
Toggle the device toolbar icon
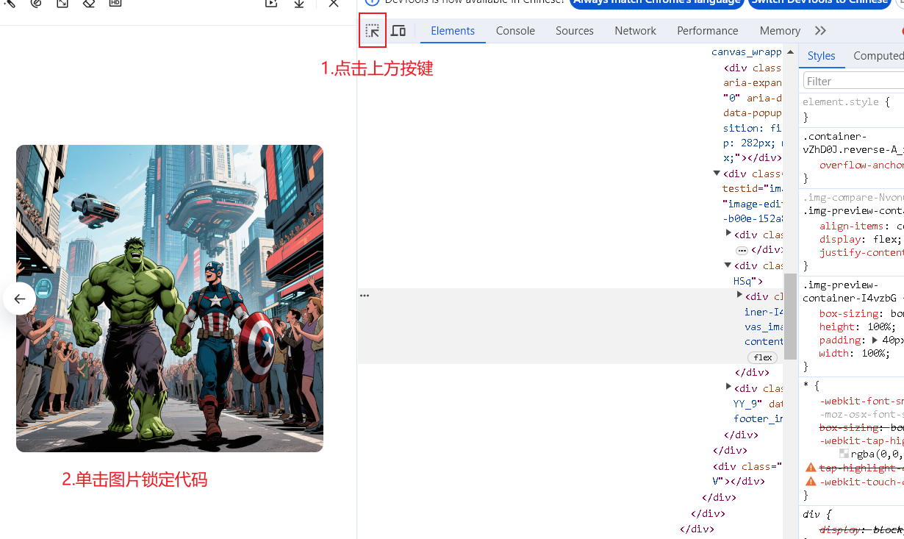(398, 31)
